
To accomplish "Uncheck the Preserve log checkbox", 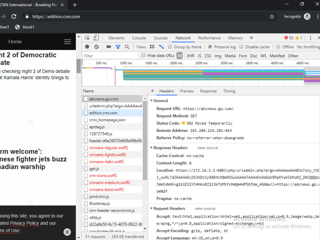I will [x=210, y=47].
